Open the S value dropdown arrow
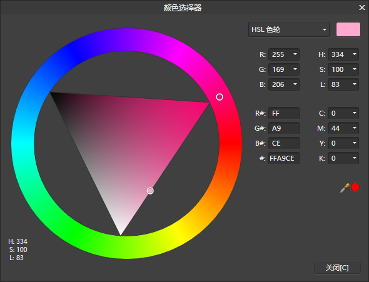369x282 pixels. click(355, 69)
